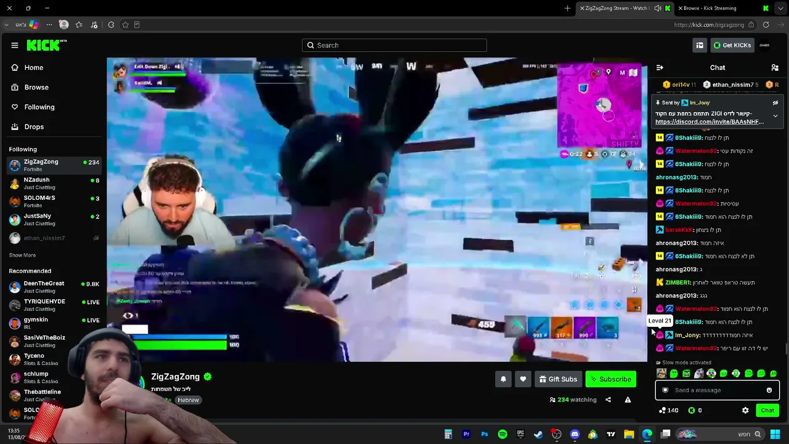Click the Windows Start button
The height and width of the screenshot is (444, 789).
click(x=775, y=434)
